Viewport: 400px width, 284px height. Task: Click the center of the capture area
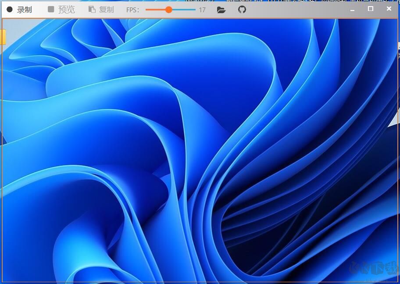[200, 150]
